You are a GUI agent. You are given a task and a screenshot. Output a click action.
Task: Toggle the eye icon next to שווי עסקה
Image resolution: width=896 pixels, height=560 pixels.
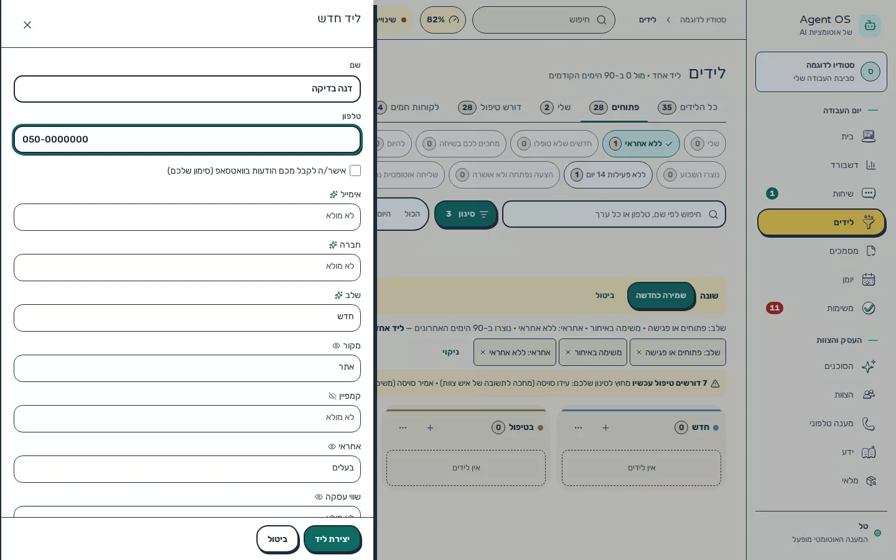[x=319, y=497]
